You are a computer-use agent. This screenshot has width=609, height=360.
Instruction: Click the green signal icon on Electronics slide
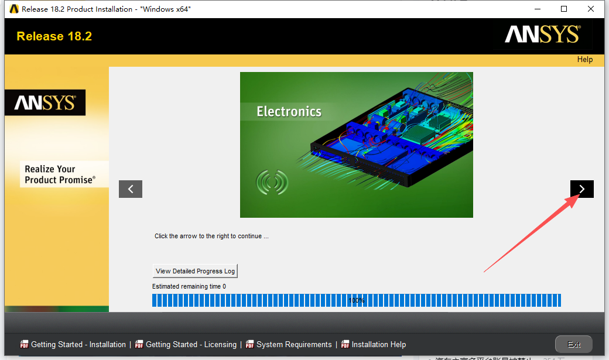(272, 183)
